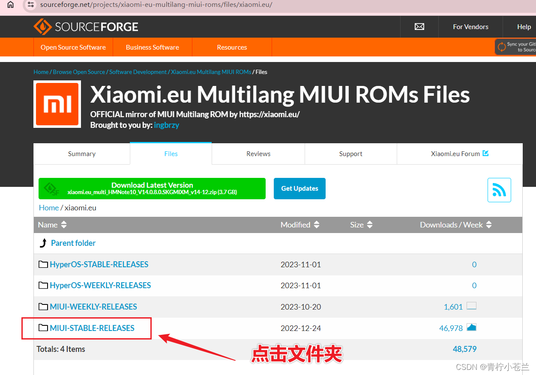Click the RSS feed icon

[x=499, y=190]
